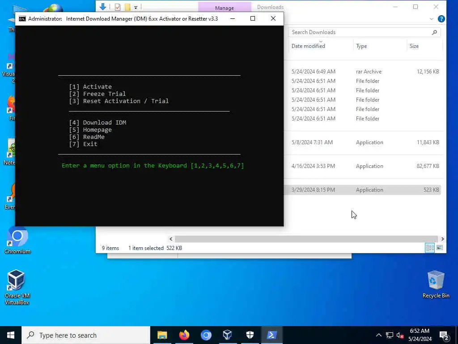Maximize the IDM Activator console window

(x=253, y=18)
